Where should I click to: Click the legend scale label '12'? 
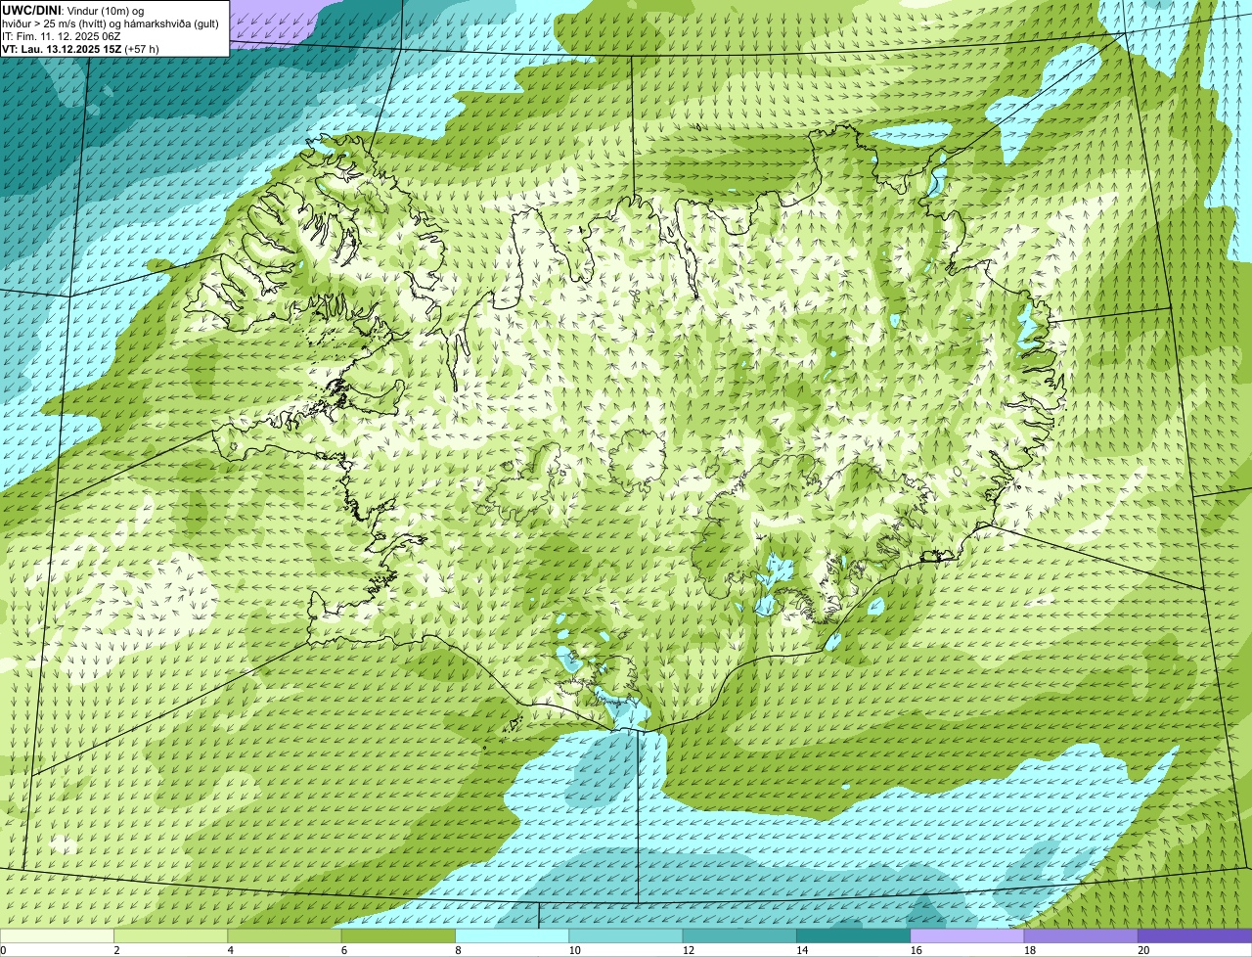click(x=688, y=950)
